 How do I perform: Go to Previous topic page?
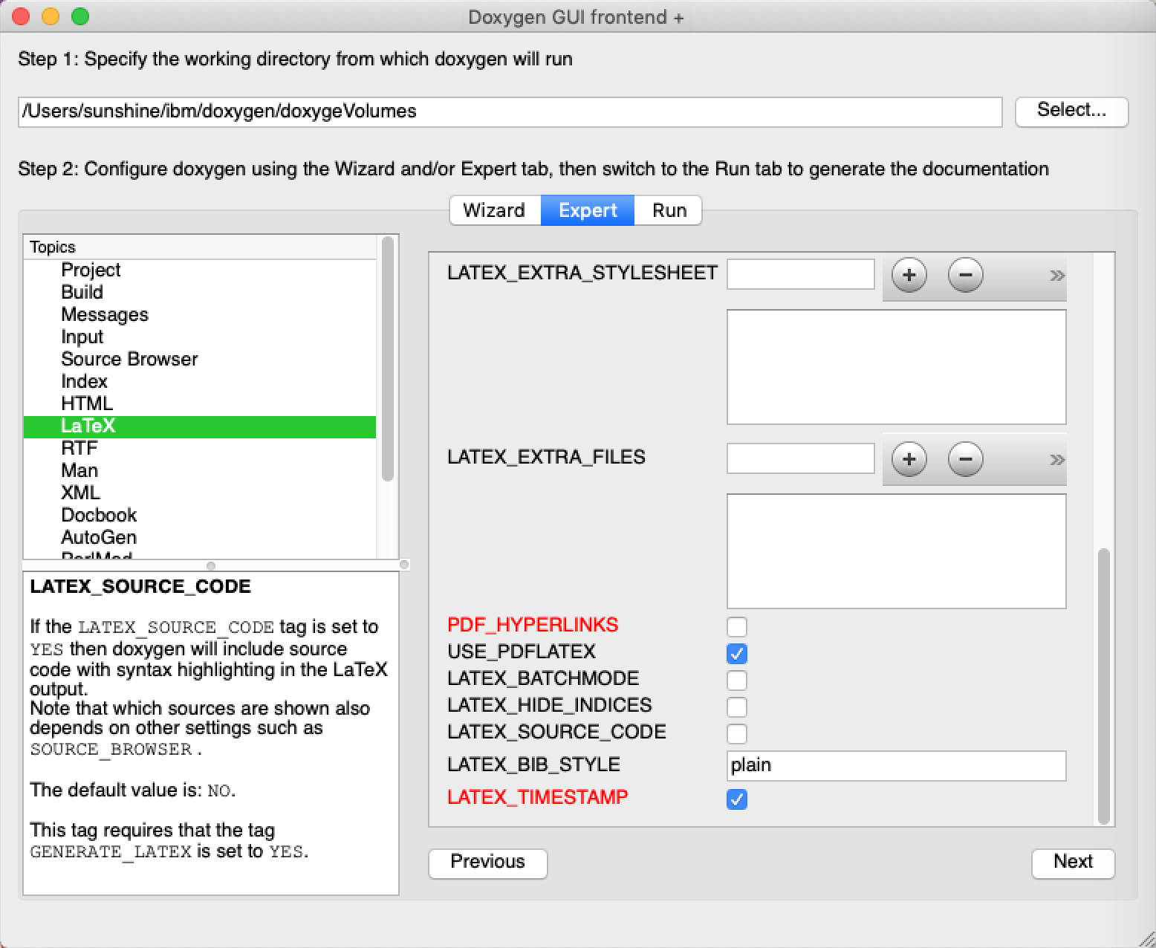point(487,863)
